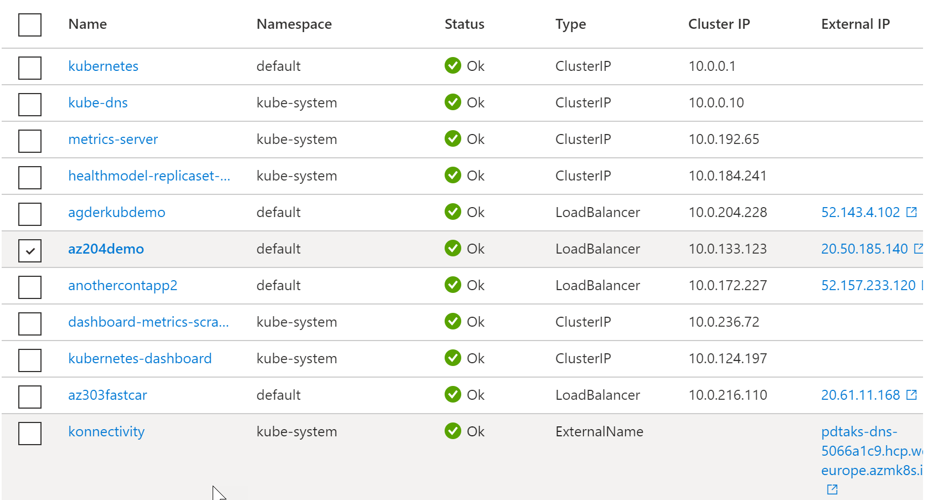The image size is (933, 500).
Task: Click green Ok status icon for kubernetes
Action: (452, 66)
